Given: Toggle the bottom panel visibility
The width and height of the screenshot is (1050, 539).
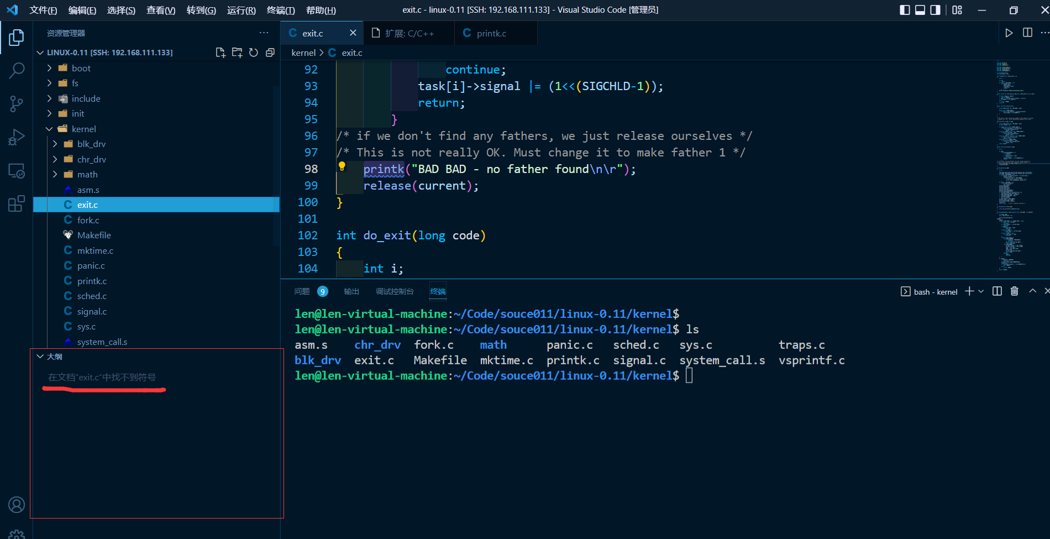Looking at the screenshot, I should (920, 9).
